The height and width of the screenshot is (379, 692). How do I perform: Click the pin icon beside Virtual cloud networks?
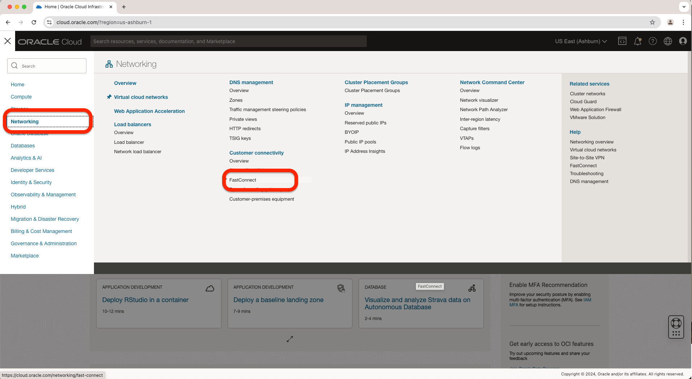pyautogui.click(x=109, y=97)
